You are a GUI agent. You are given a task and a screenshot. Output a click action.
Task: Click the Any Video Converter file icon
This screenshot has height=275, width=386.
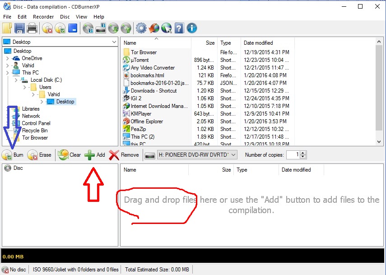point(126,67)
